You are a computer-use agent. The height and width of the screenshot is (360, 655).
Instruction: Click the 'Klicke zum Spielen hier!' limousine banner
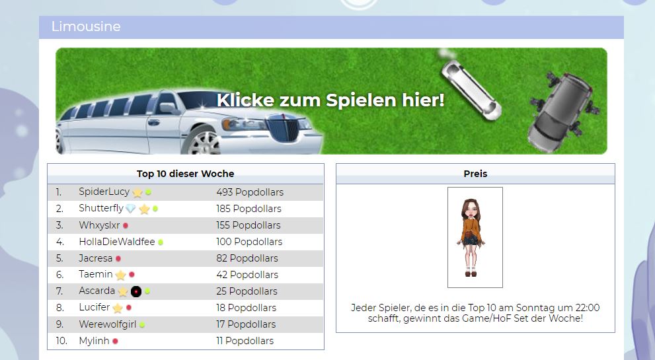point(331,101)
